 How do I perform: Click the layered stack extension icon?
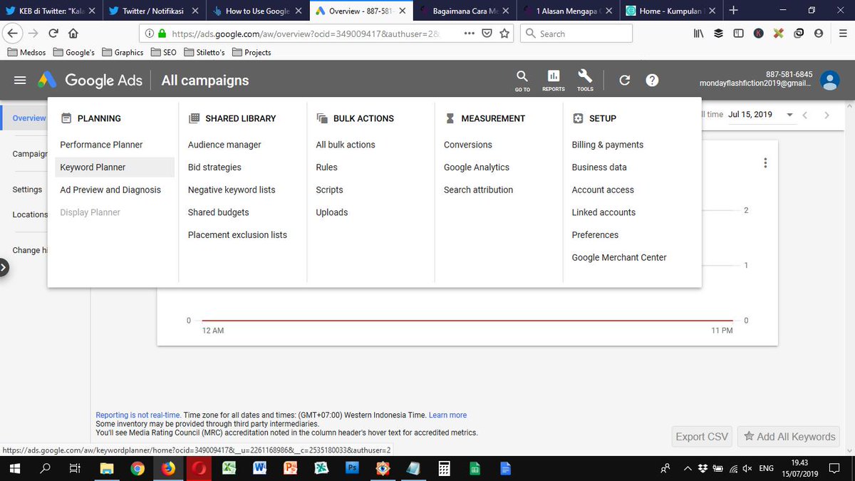click(718, 33)
